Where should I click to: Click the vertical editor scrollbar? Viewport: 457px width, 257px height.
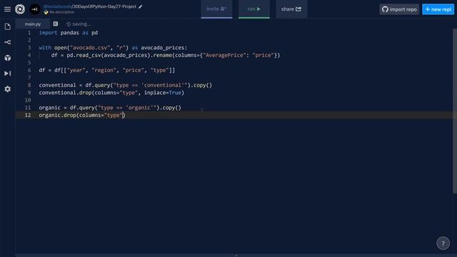[455, 111]
